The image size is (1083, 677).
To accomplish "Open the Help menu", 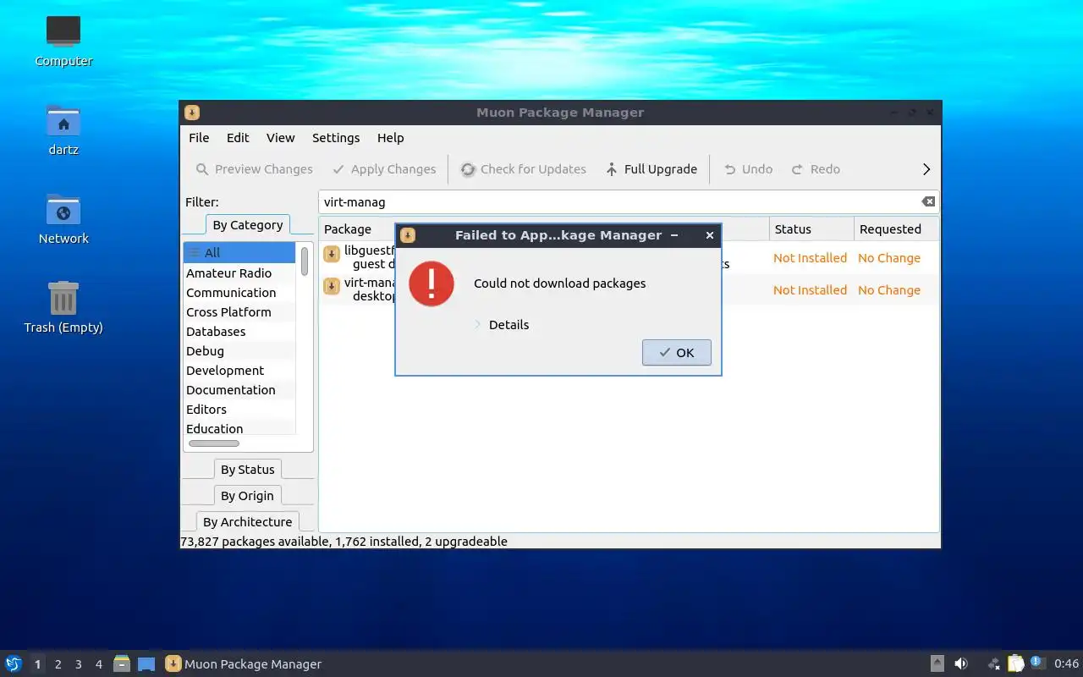I will (x=391, y=138).
